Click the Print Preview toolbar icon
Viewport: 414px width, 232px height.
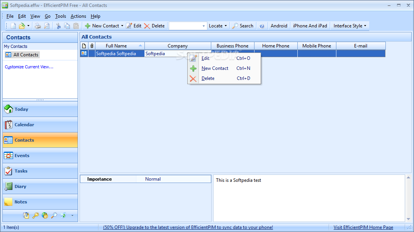47,26
